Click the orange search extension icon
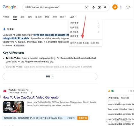 click(x=115, y=7)
